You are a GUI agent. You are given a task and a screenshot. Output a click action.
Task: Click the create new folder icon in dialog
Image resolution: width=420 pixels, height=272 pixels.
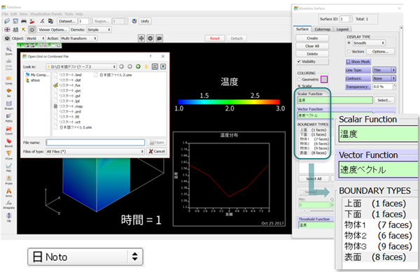tap(146, 66)
